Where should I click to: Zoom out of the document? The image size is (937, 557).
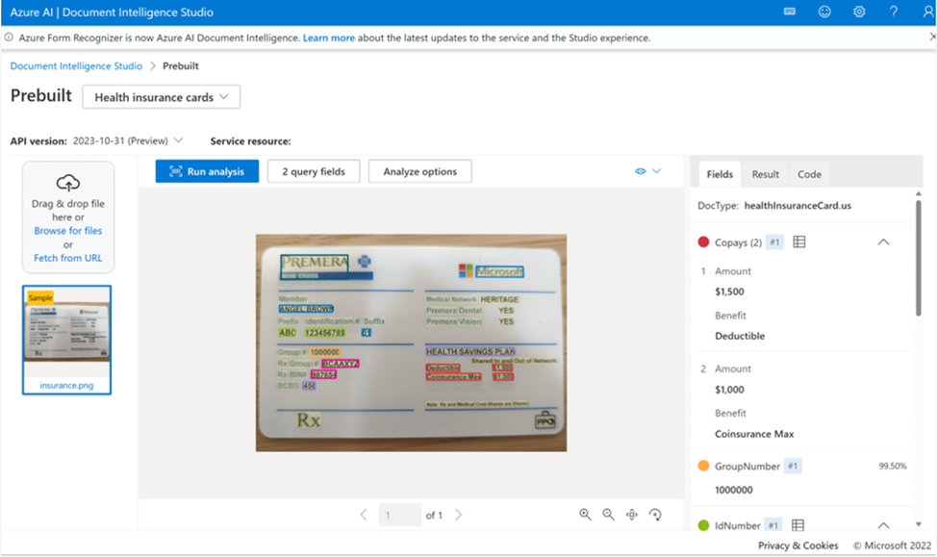coord(608,515)
